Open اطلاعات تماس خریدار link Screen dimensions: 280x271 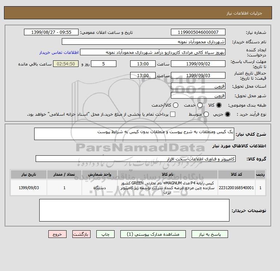pyautogui.click(x=59, y=52)
